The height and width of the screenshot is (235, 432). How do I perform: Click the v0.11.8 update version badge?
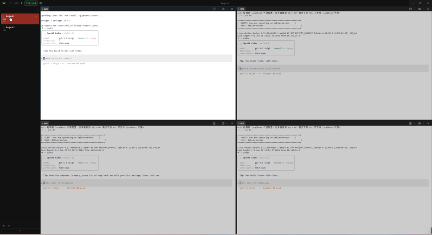(31, 3)
